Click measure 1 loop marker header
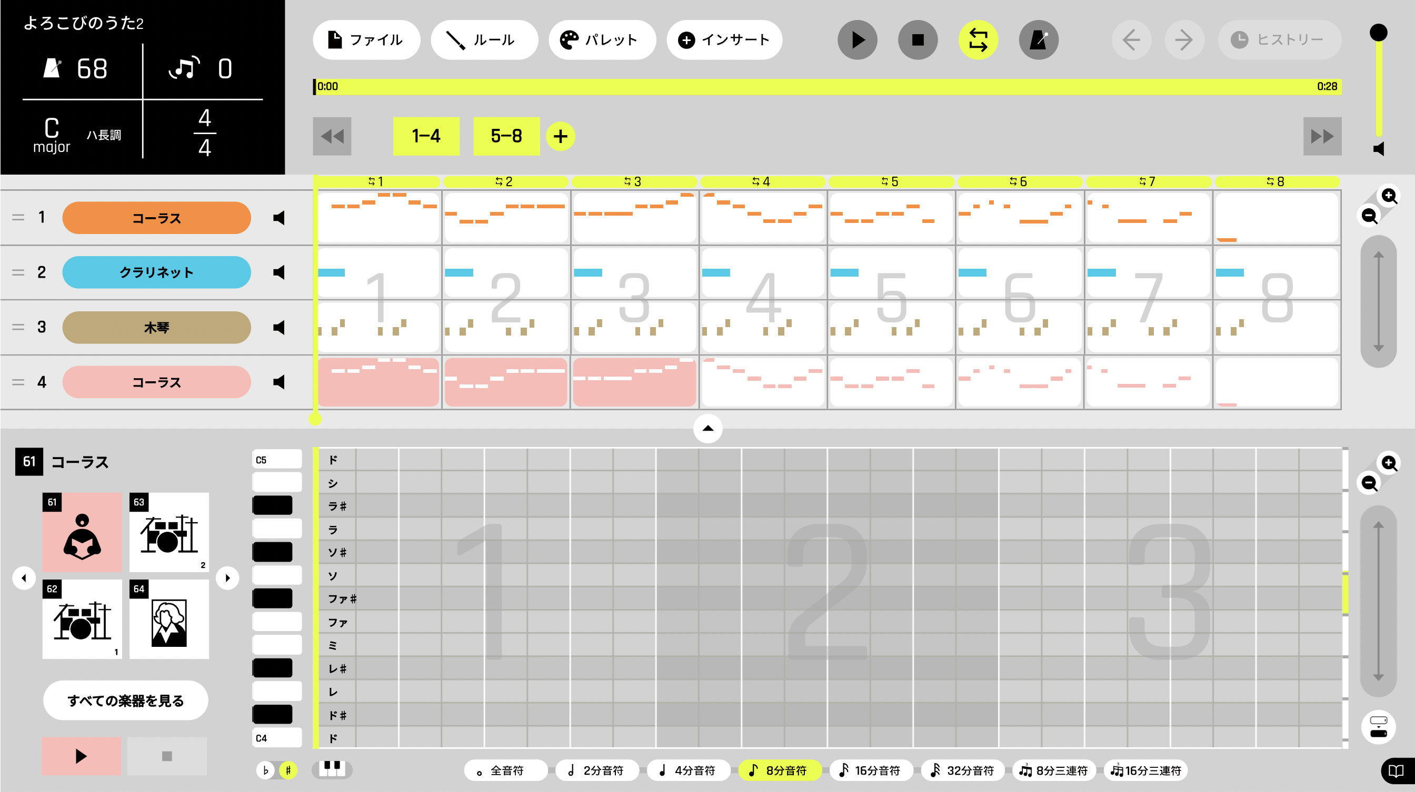This screenshot has width=1415, height=792. click(377, 181)
